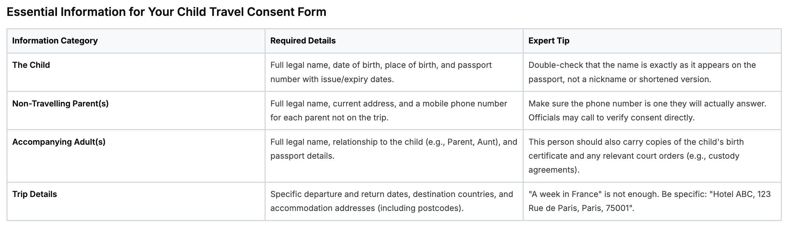Screen dimensions: 786x234
Task: Click the "number with issue/expiry dates" text line
Action: [x=332, y=79]
